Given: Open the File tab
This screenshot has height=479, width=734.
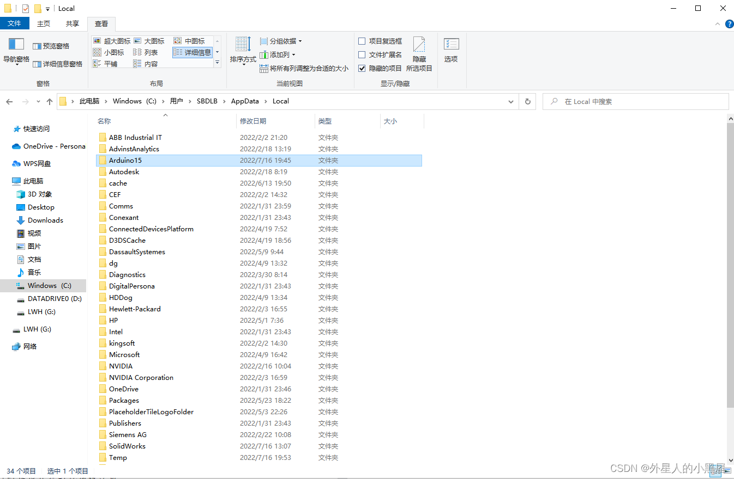Looking at the screenshot, I should point(15,23).
